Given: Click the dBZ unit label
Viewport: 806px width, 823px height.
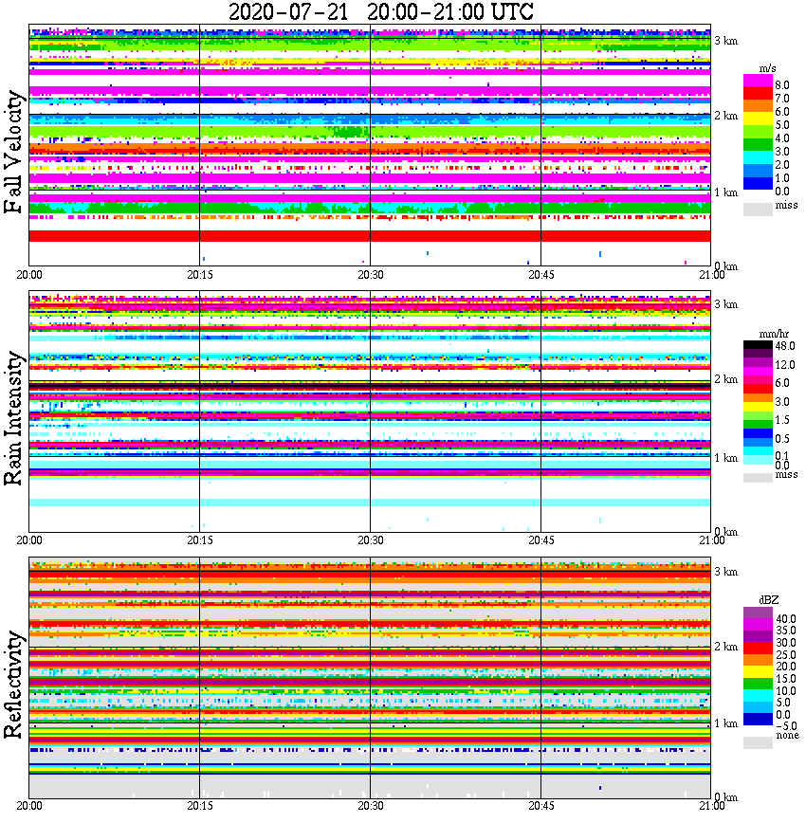Looking at the screenshot, I should 768,600.
